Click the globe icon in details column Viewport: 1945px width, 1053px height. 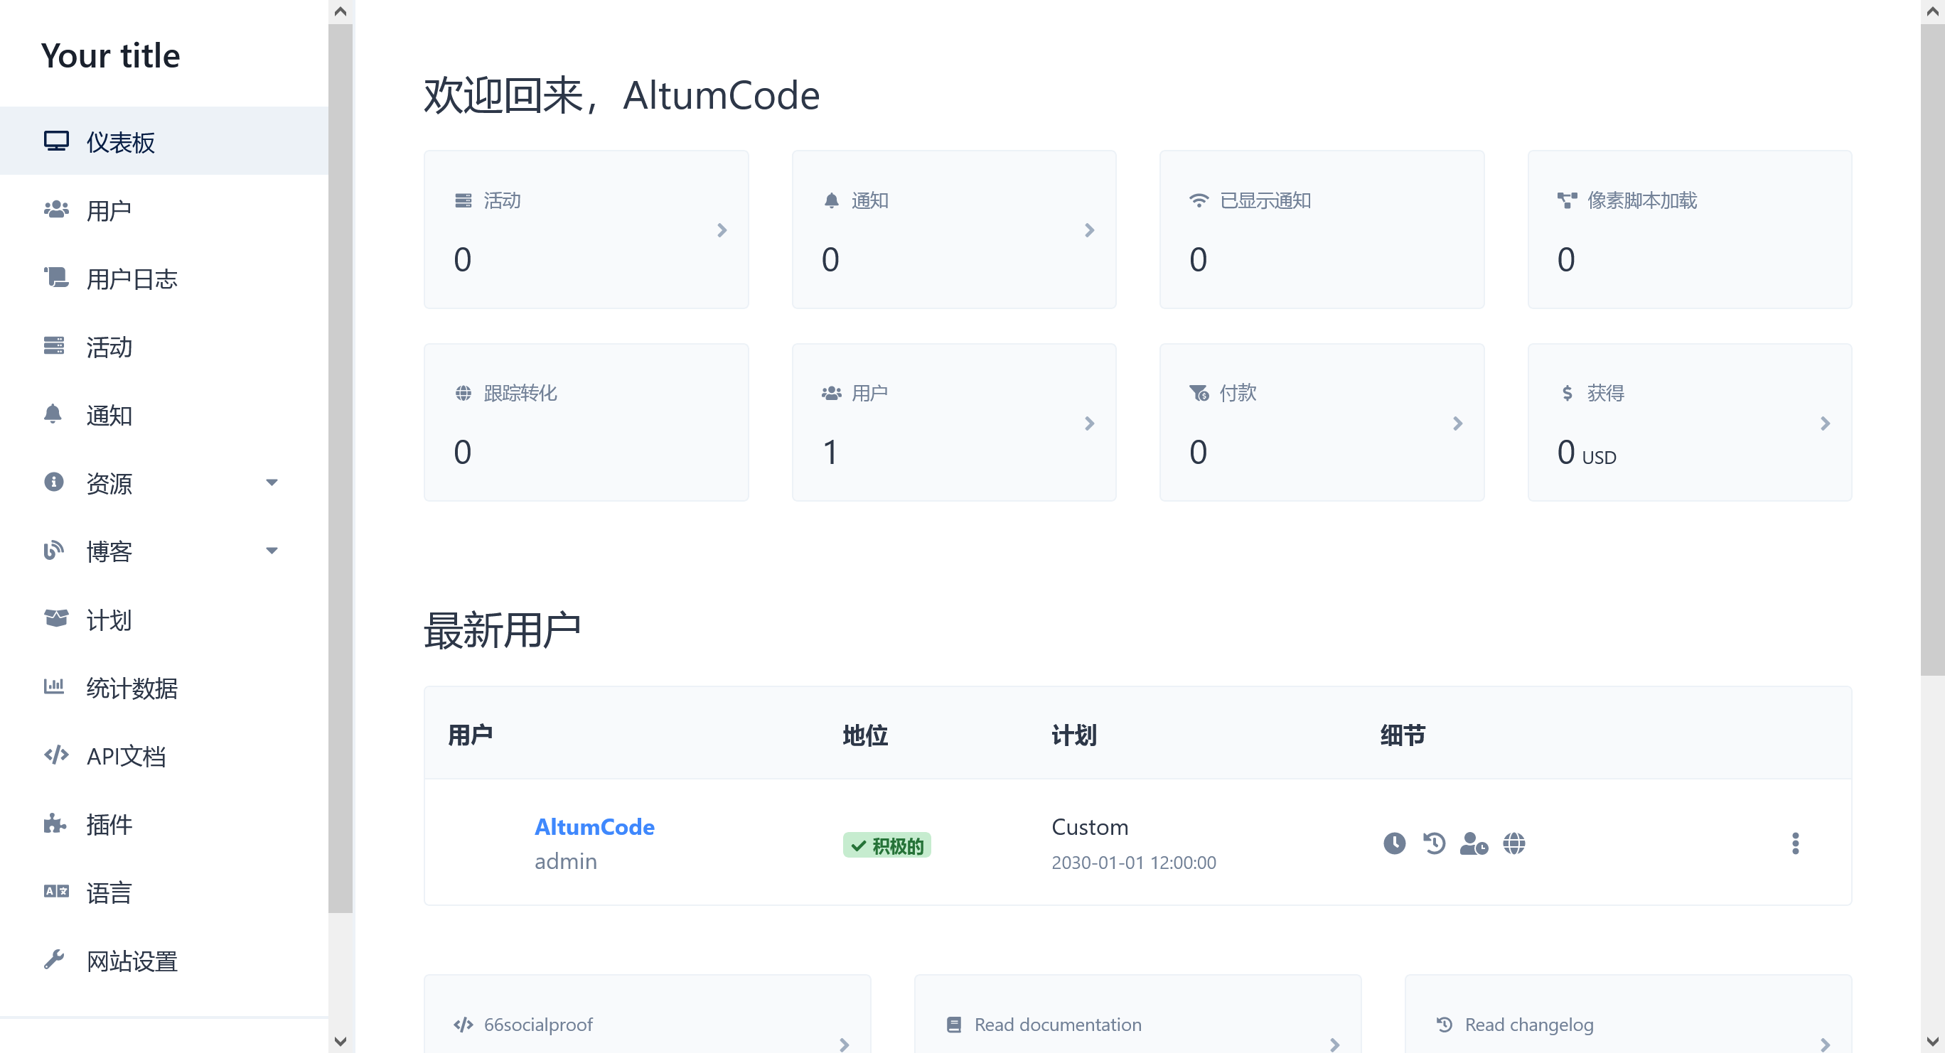(x=1513, y=843)
